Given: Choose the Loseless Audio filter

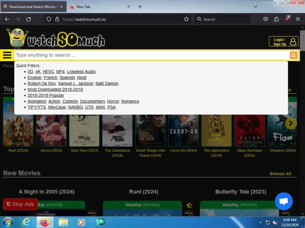Looking at the screenshot, I should 81,72.
